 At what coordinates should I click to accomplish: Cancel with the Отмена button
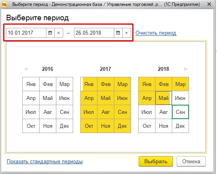click(191, 161)
